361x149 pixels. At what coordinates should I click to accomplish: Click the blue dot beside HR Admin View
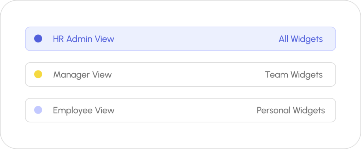[x=38, y=39]
